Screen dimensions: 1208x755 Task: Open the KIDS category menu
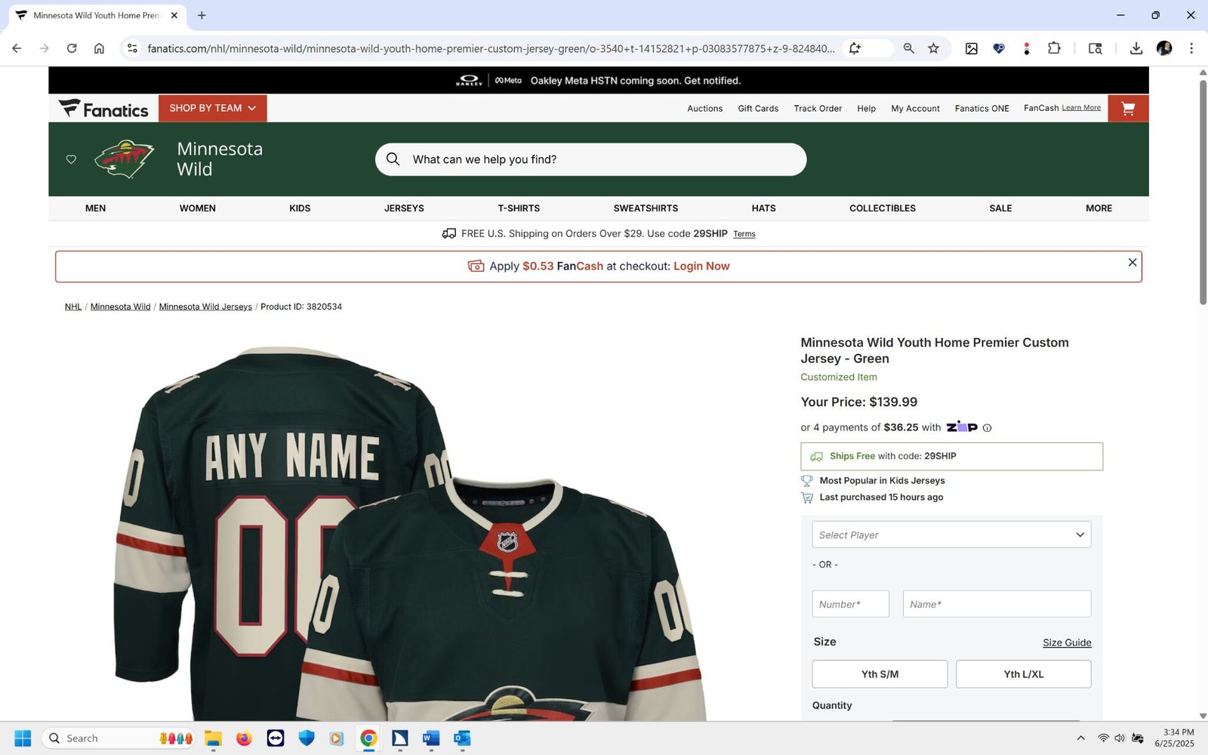[x=300, y=208]
